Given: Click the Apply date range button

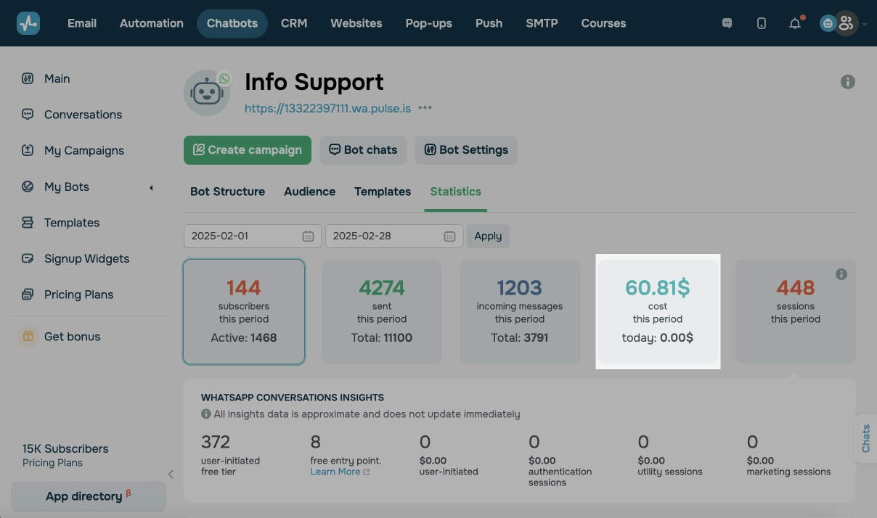Looking at the screenshot, I should 488,236.
